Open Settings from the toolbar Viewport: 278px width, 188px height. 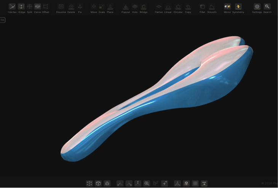coord(257,7)
